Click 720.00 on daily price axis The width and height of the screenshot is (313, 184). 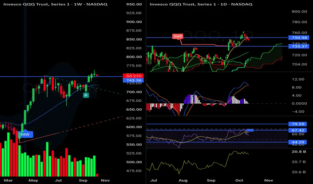[x=299, y=55]
